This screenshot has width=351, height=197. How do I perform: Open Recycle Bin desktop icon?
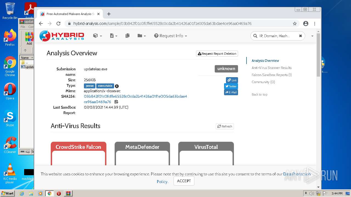(10, 11)
